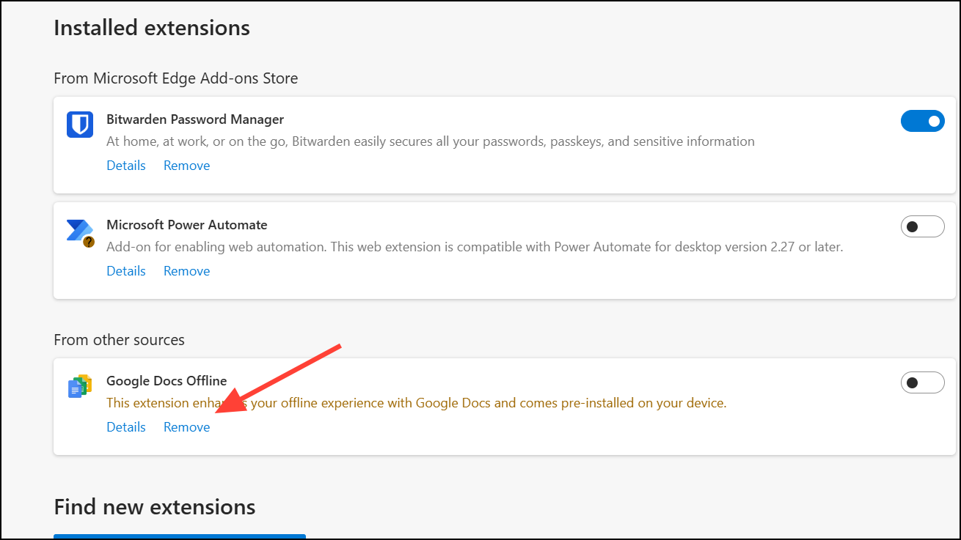Enable the Google Docs Offline extension
Viewport: 961px width, 540px height.
pyautogui.click(x=923, y=382)
